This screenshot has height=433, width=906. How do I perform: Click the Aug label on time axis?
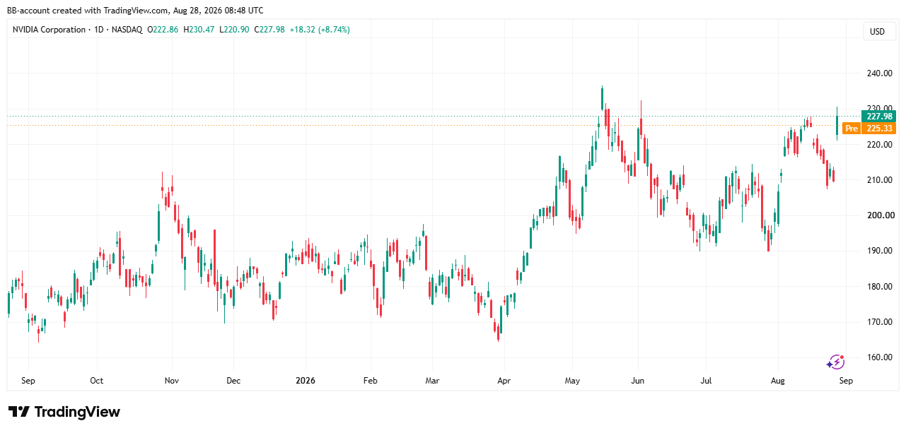pyautogui.click(x=777, y=381)
